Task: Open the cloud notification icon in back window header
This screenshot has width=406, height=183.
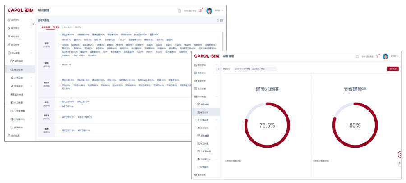Action: (200, 10)
